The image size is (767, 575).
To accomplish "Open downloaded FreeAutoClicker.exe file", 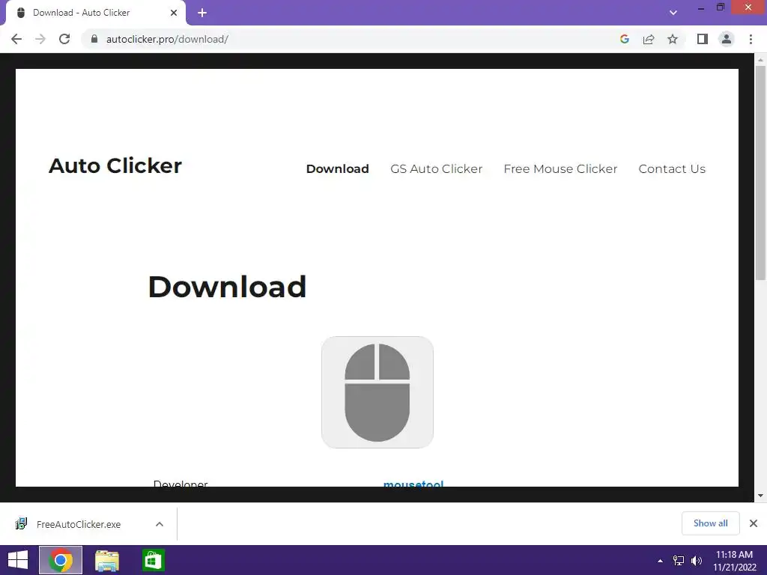I will tap(78, 524).
